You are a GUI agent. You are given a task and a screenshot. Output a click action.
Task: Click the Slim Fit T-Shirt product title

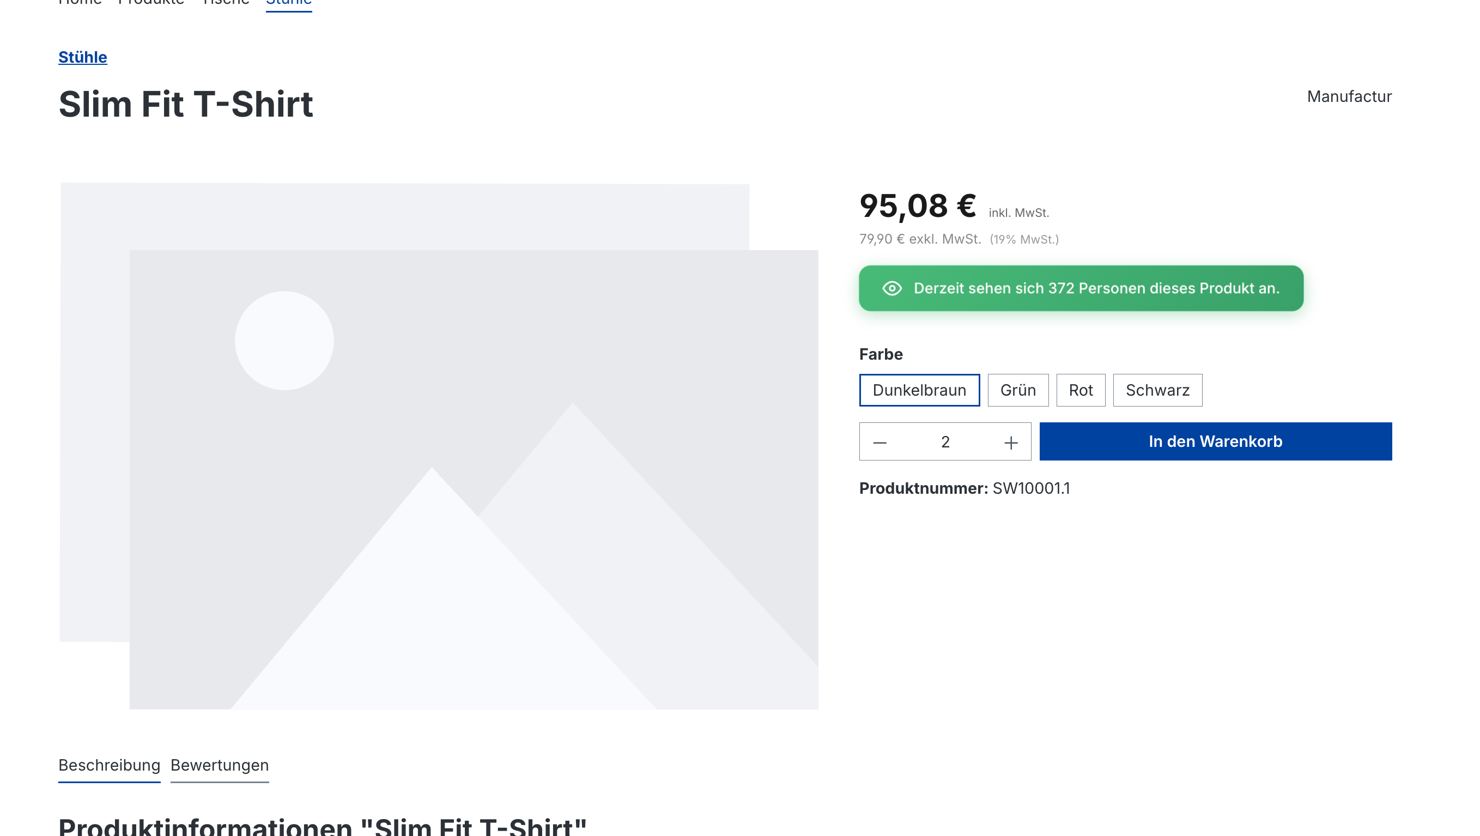[x=186, y=105]
